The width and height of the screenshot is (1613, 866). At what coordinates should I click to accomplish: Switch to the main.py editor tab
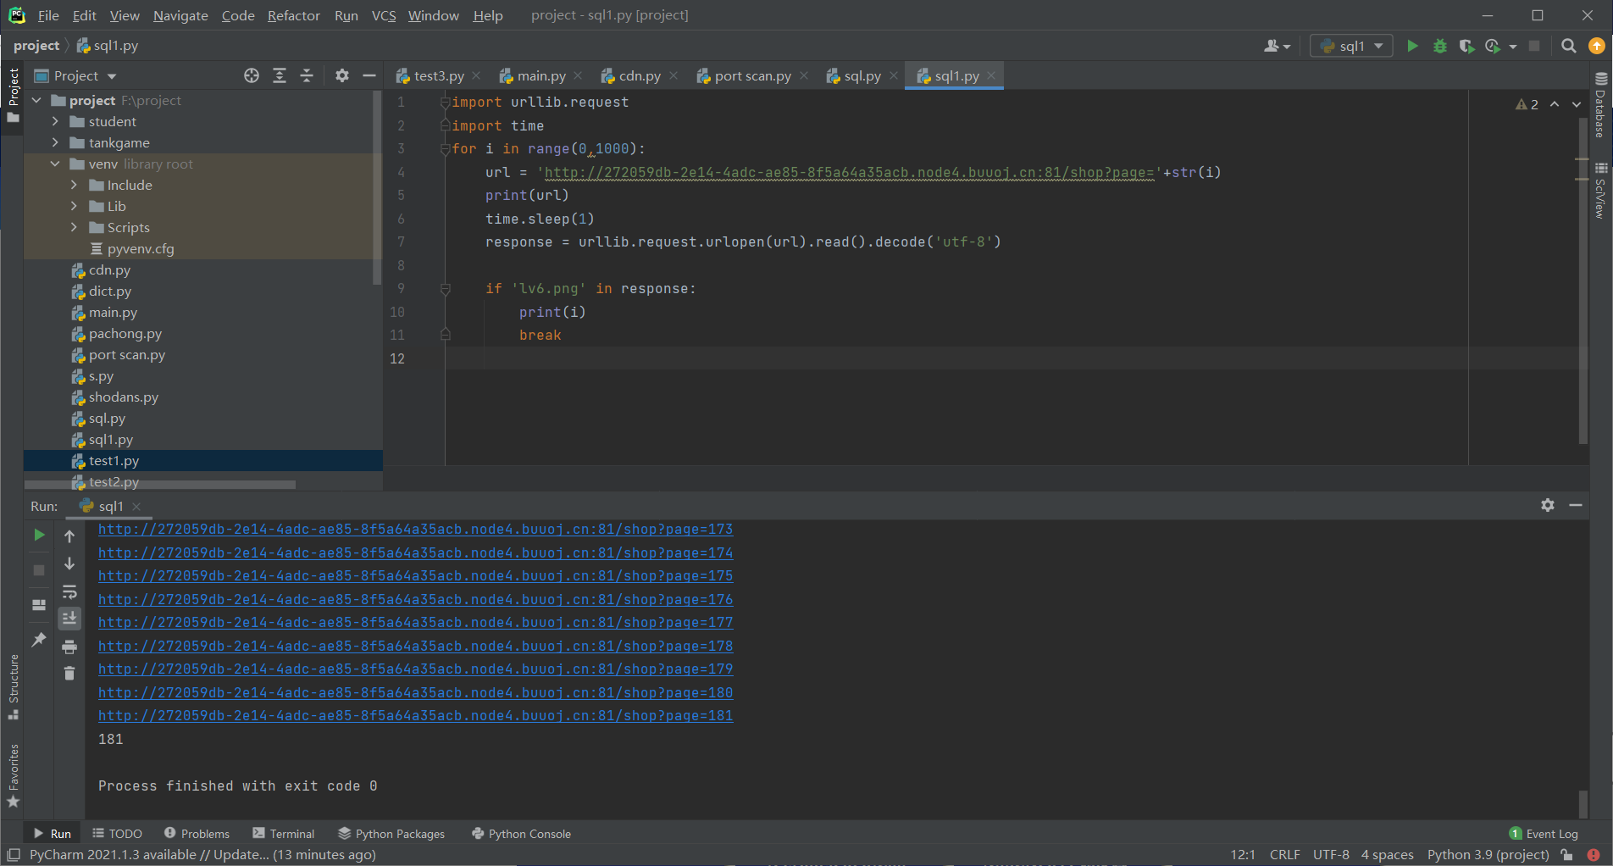point(541,75)
